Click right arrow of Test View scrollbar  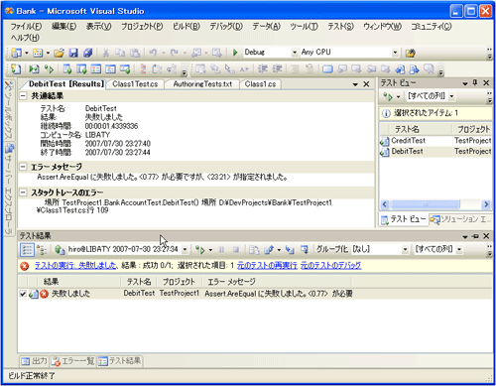pos(486,204)
